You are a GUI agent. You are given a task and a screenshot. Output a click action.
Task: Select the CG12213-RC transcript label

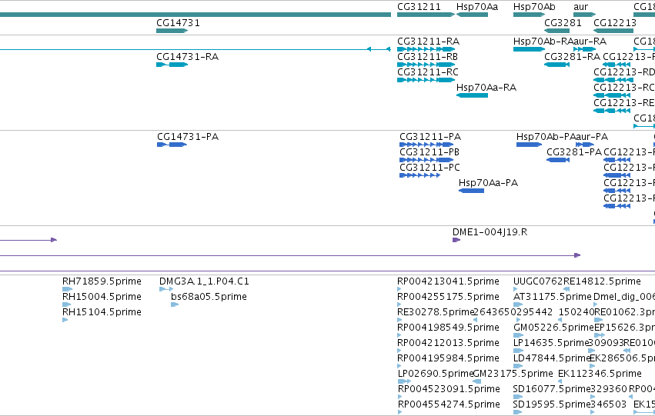click(x=624, y=88)
